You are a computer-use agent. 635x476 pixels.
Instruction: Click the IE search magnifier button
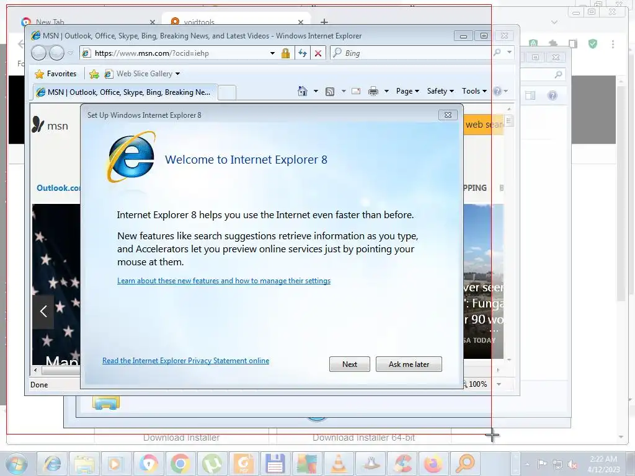pos(497,52)
